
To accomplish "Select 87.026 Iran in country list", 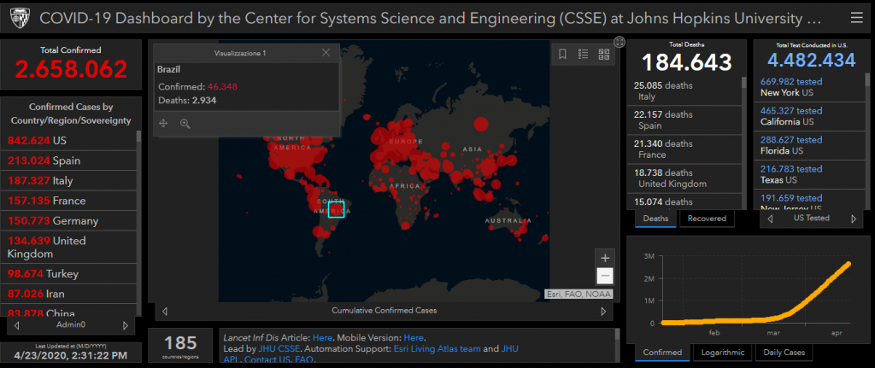I will [68, 294].
